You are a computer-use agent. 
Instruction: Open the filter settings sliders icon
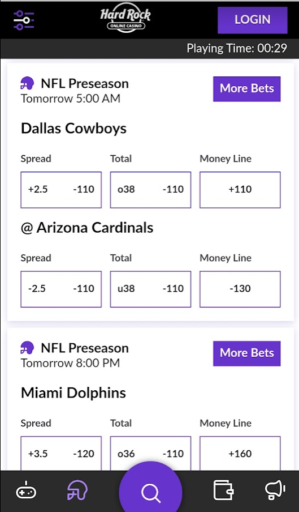coord(24,20)
